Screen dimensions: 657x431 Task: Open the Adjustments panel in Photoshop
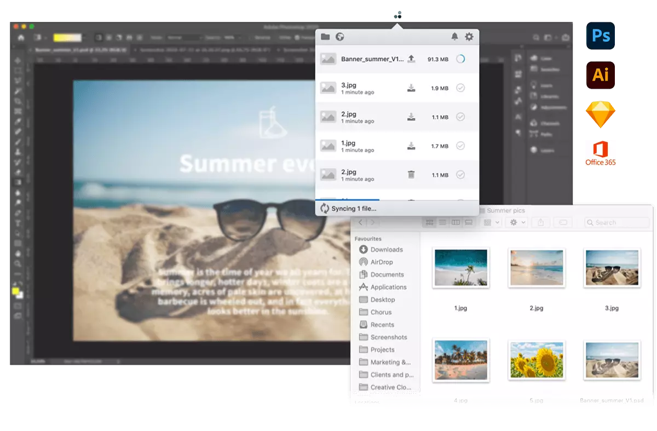[x=547, y=107]
